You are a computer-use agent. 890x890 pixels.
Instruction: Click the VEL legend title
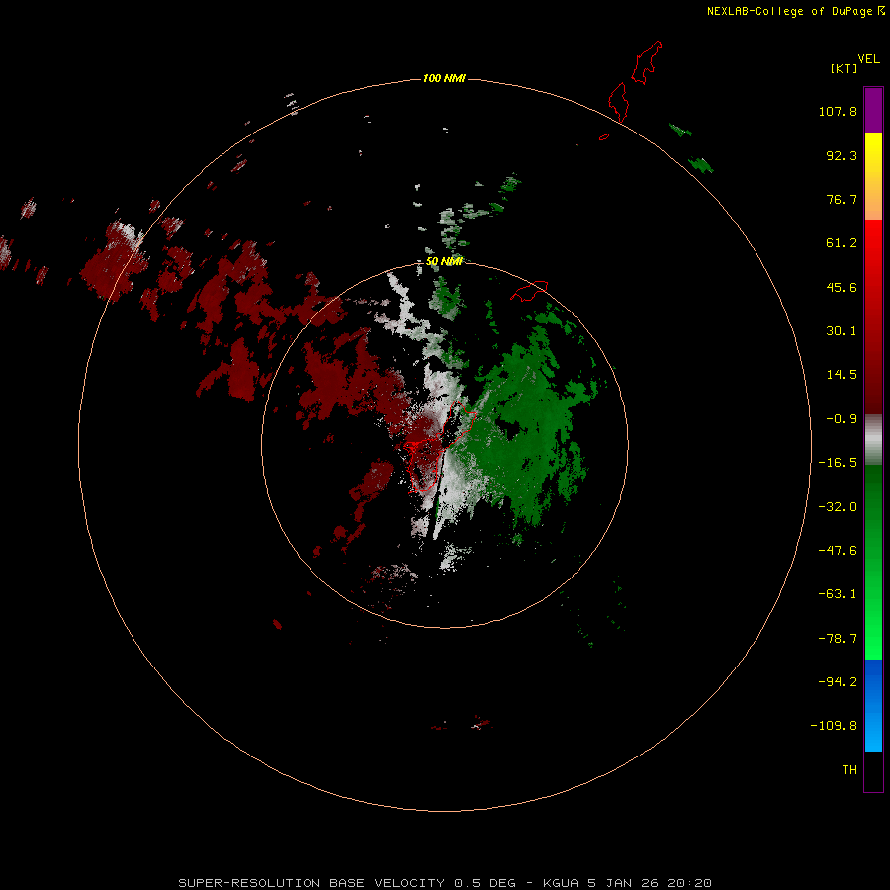pyautogui.click(x=868, y=59)
